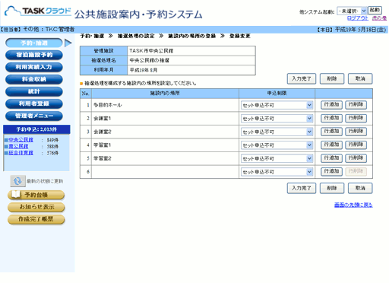Image resolution: width=389 pixels, height=283 pixels.
Task: Click the 会議室2 cell text
Action: (103, 132)
